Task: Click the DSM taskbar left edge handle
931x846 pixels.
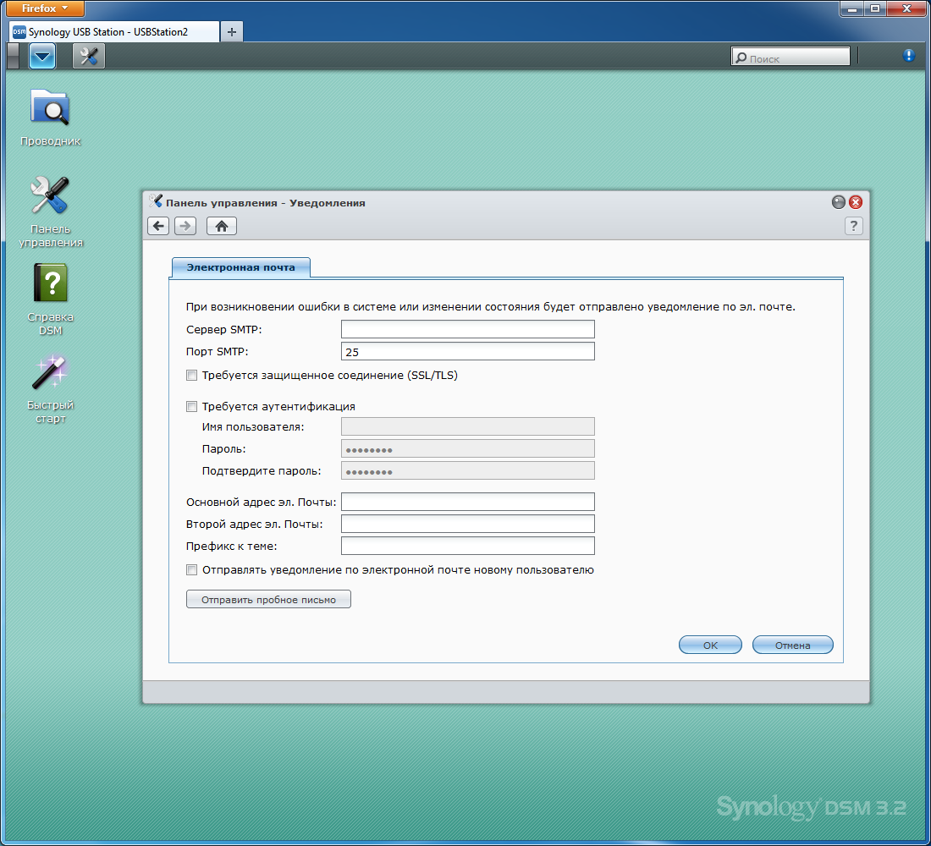Action: coord(13,57)
